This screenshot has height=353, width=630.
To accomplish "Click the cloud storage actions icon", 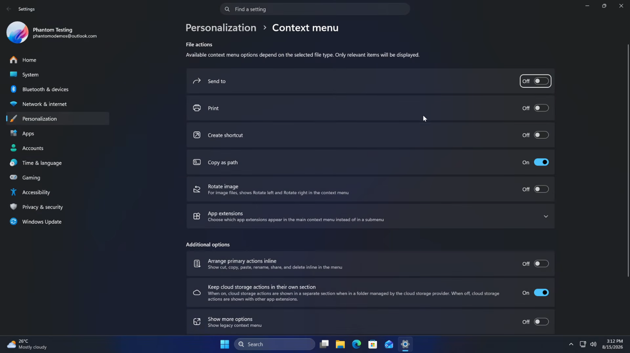I will 197,293.
